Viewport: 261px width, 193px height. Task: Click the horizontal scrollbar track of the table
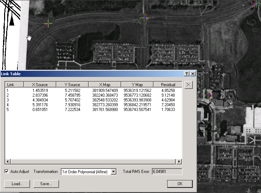(x=93, y=161)
